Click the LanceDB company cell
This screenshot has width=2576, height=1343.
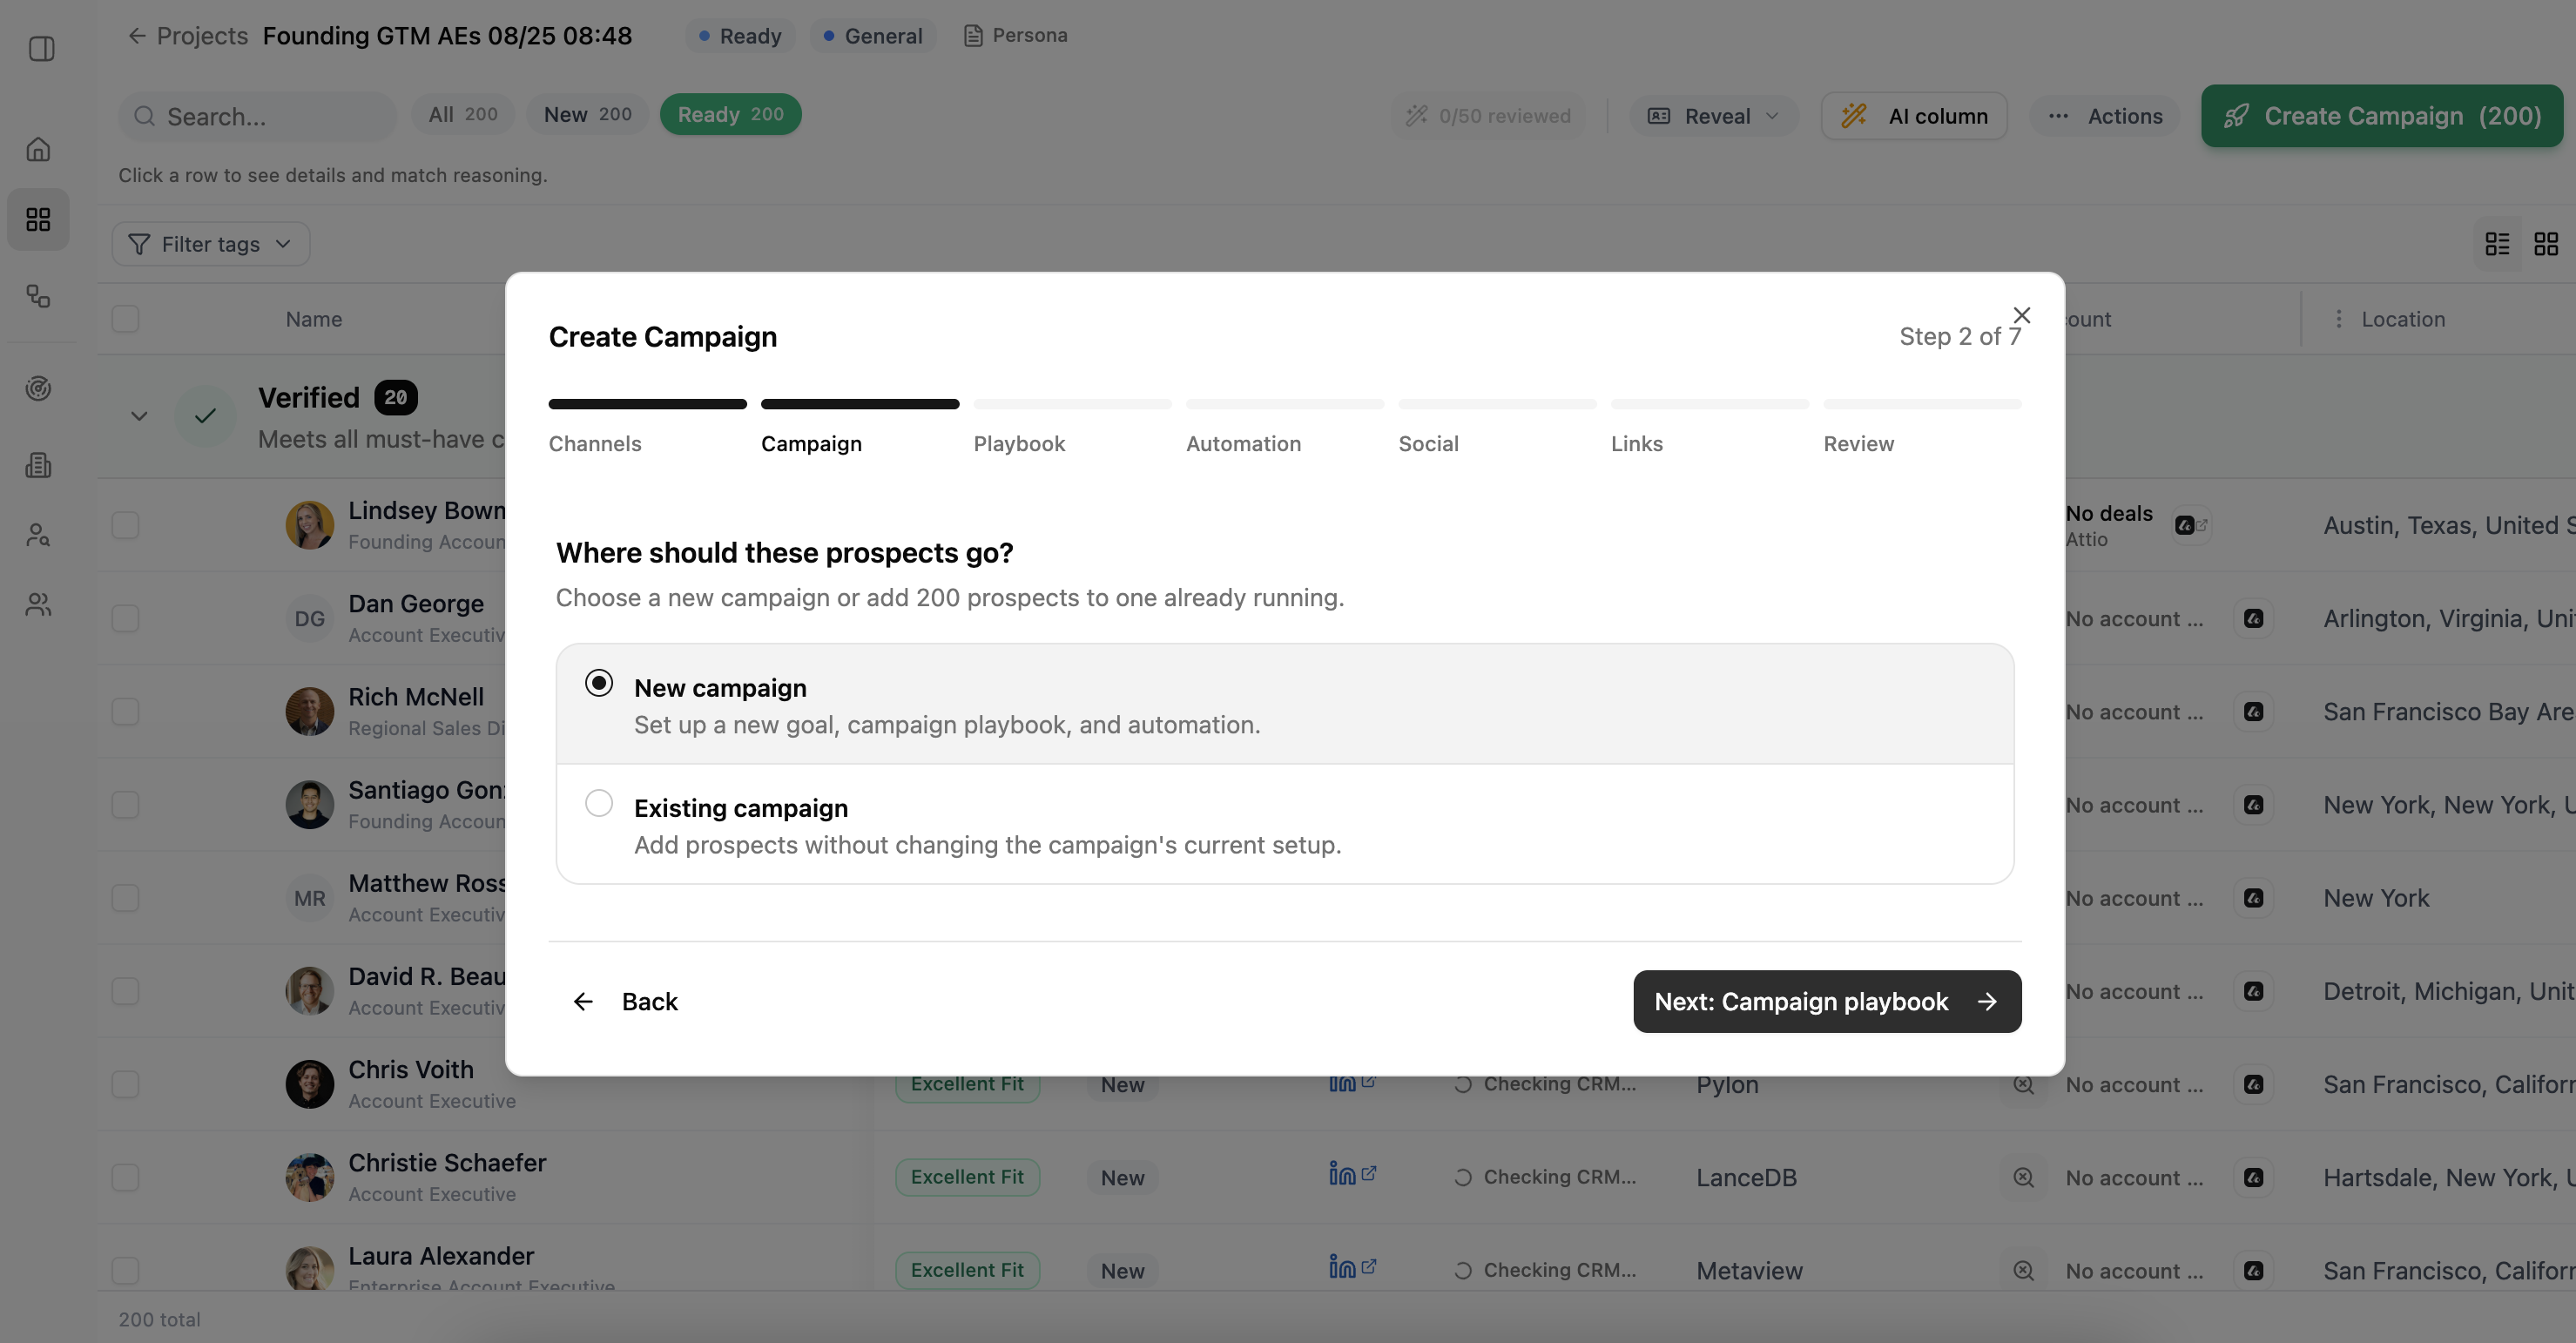1746,1178
